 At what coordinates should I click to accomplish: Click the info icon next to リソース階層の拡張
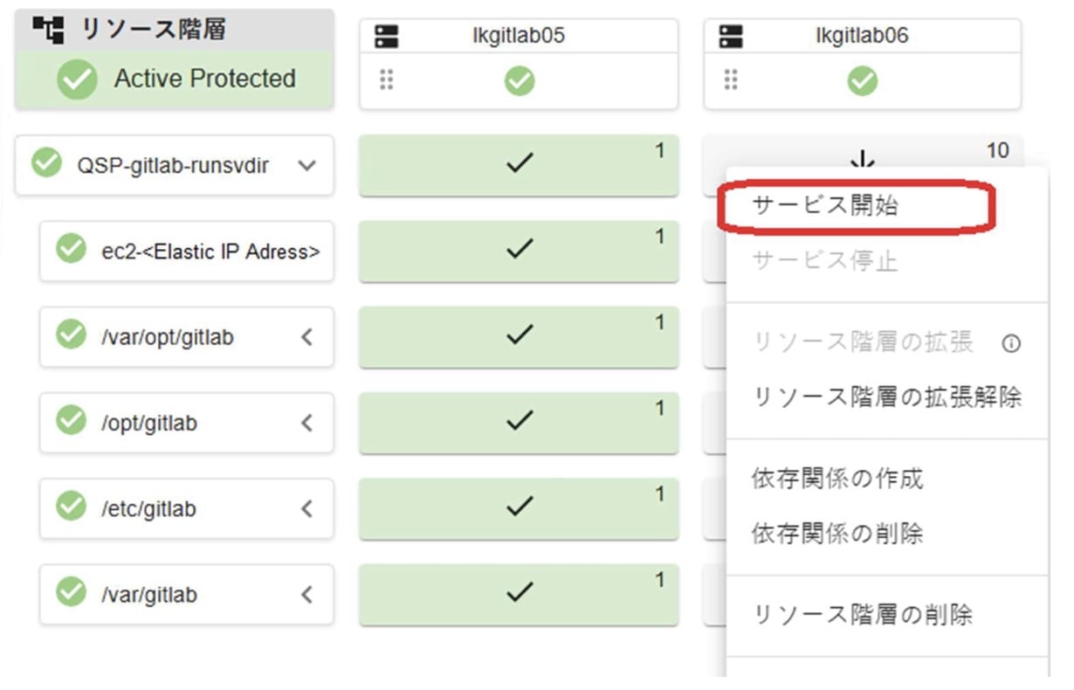point(1011,344)
